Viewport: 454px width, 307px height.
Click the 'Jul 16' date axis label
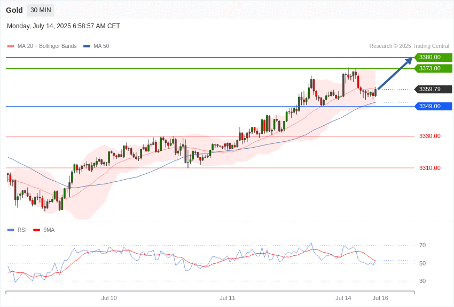380,298
